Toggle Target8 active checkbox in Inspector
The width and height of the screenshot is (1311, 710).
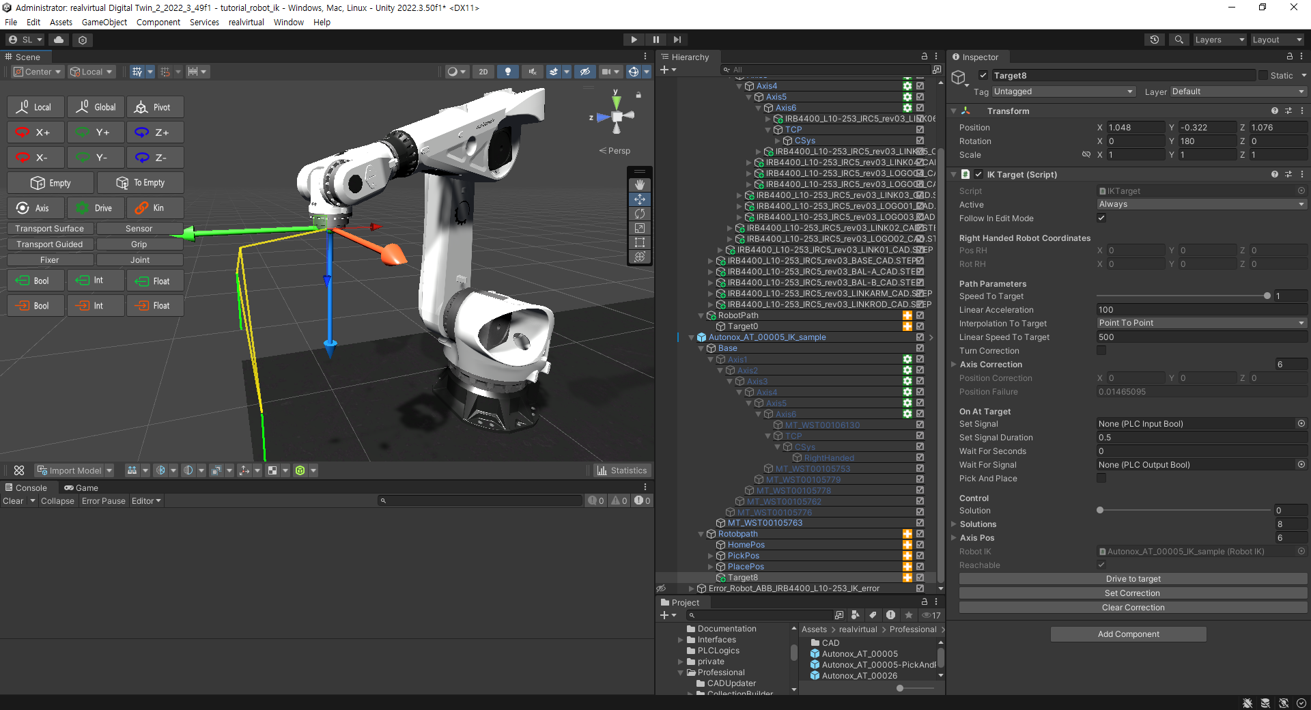click(x=983, y=76)
